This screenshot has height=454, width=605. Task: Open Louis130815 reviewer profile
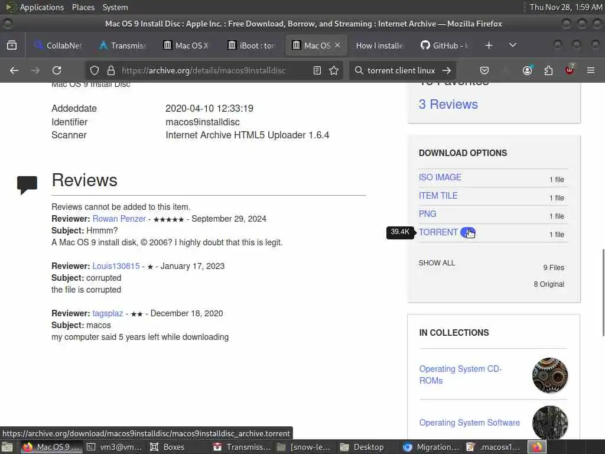click(116, 266)
